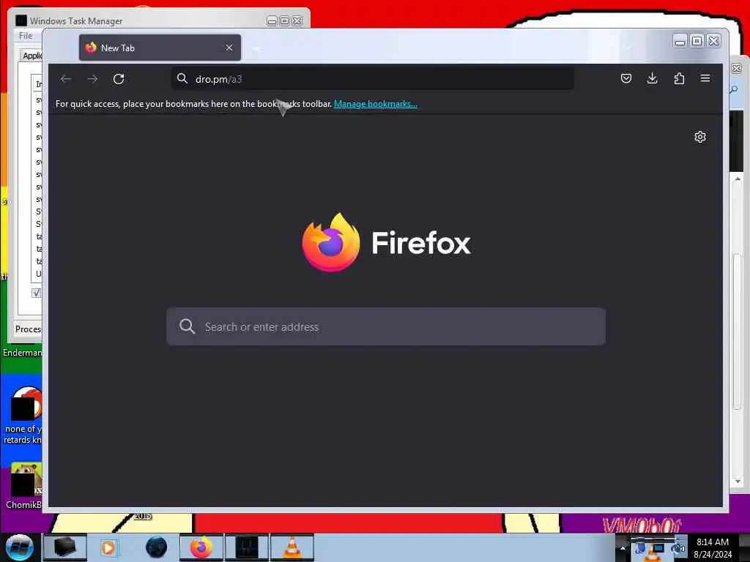Screen dimensions: 750x562
Task: Click the volume icon in the system tray
Action: click(677, 547)
